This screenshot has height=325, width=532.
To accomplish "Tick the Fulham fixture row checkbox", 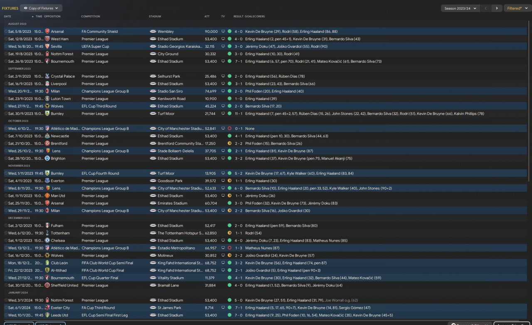I will [6, 226].
